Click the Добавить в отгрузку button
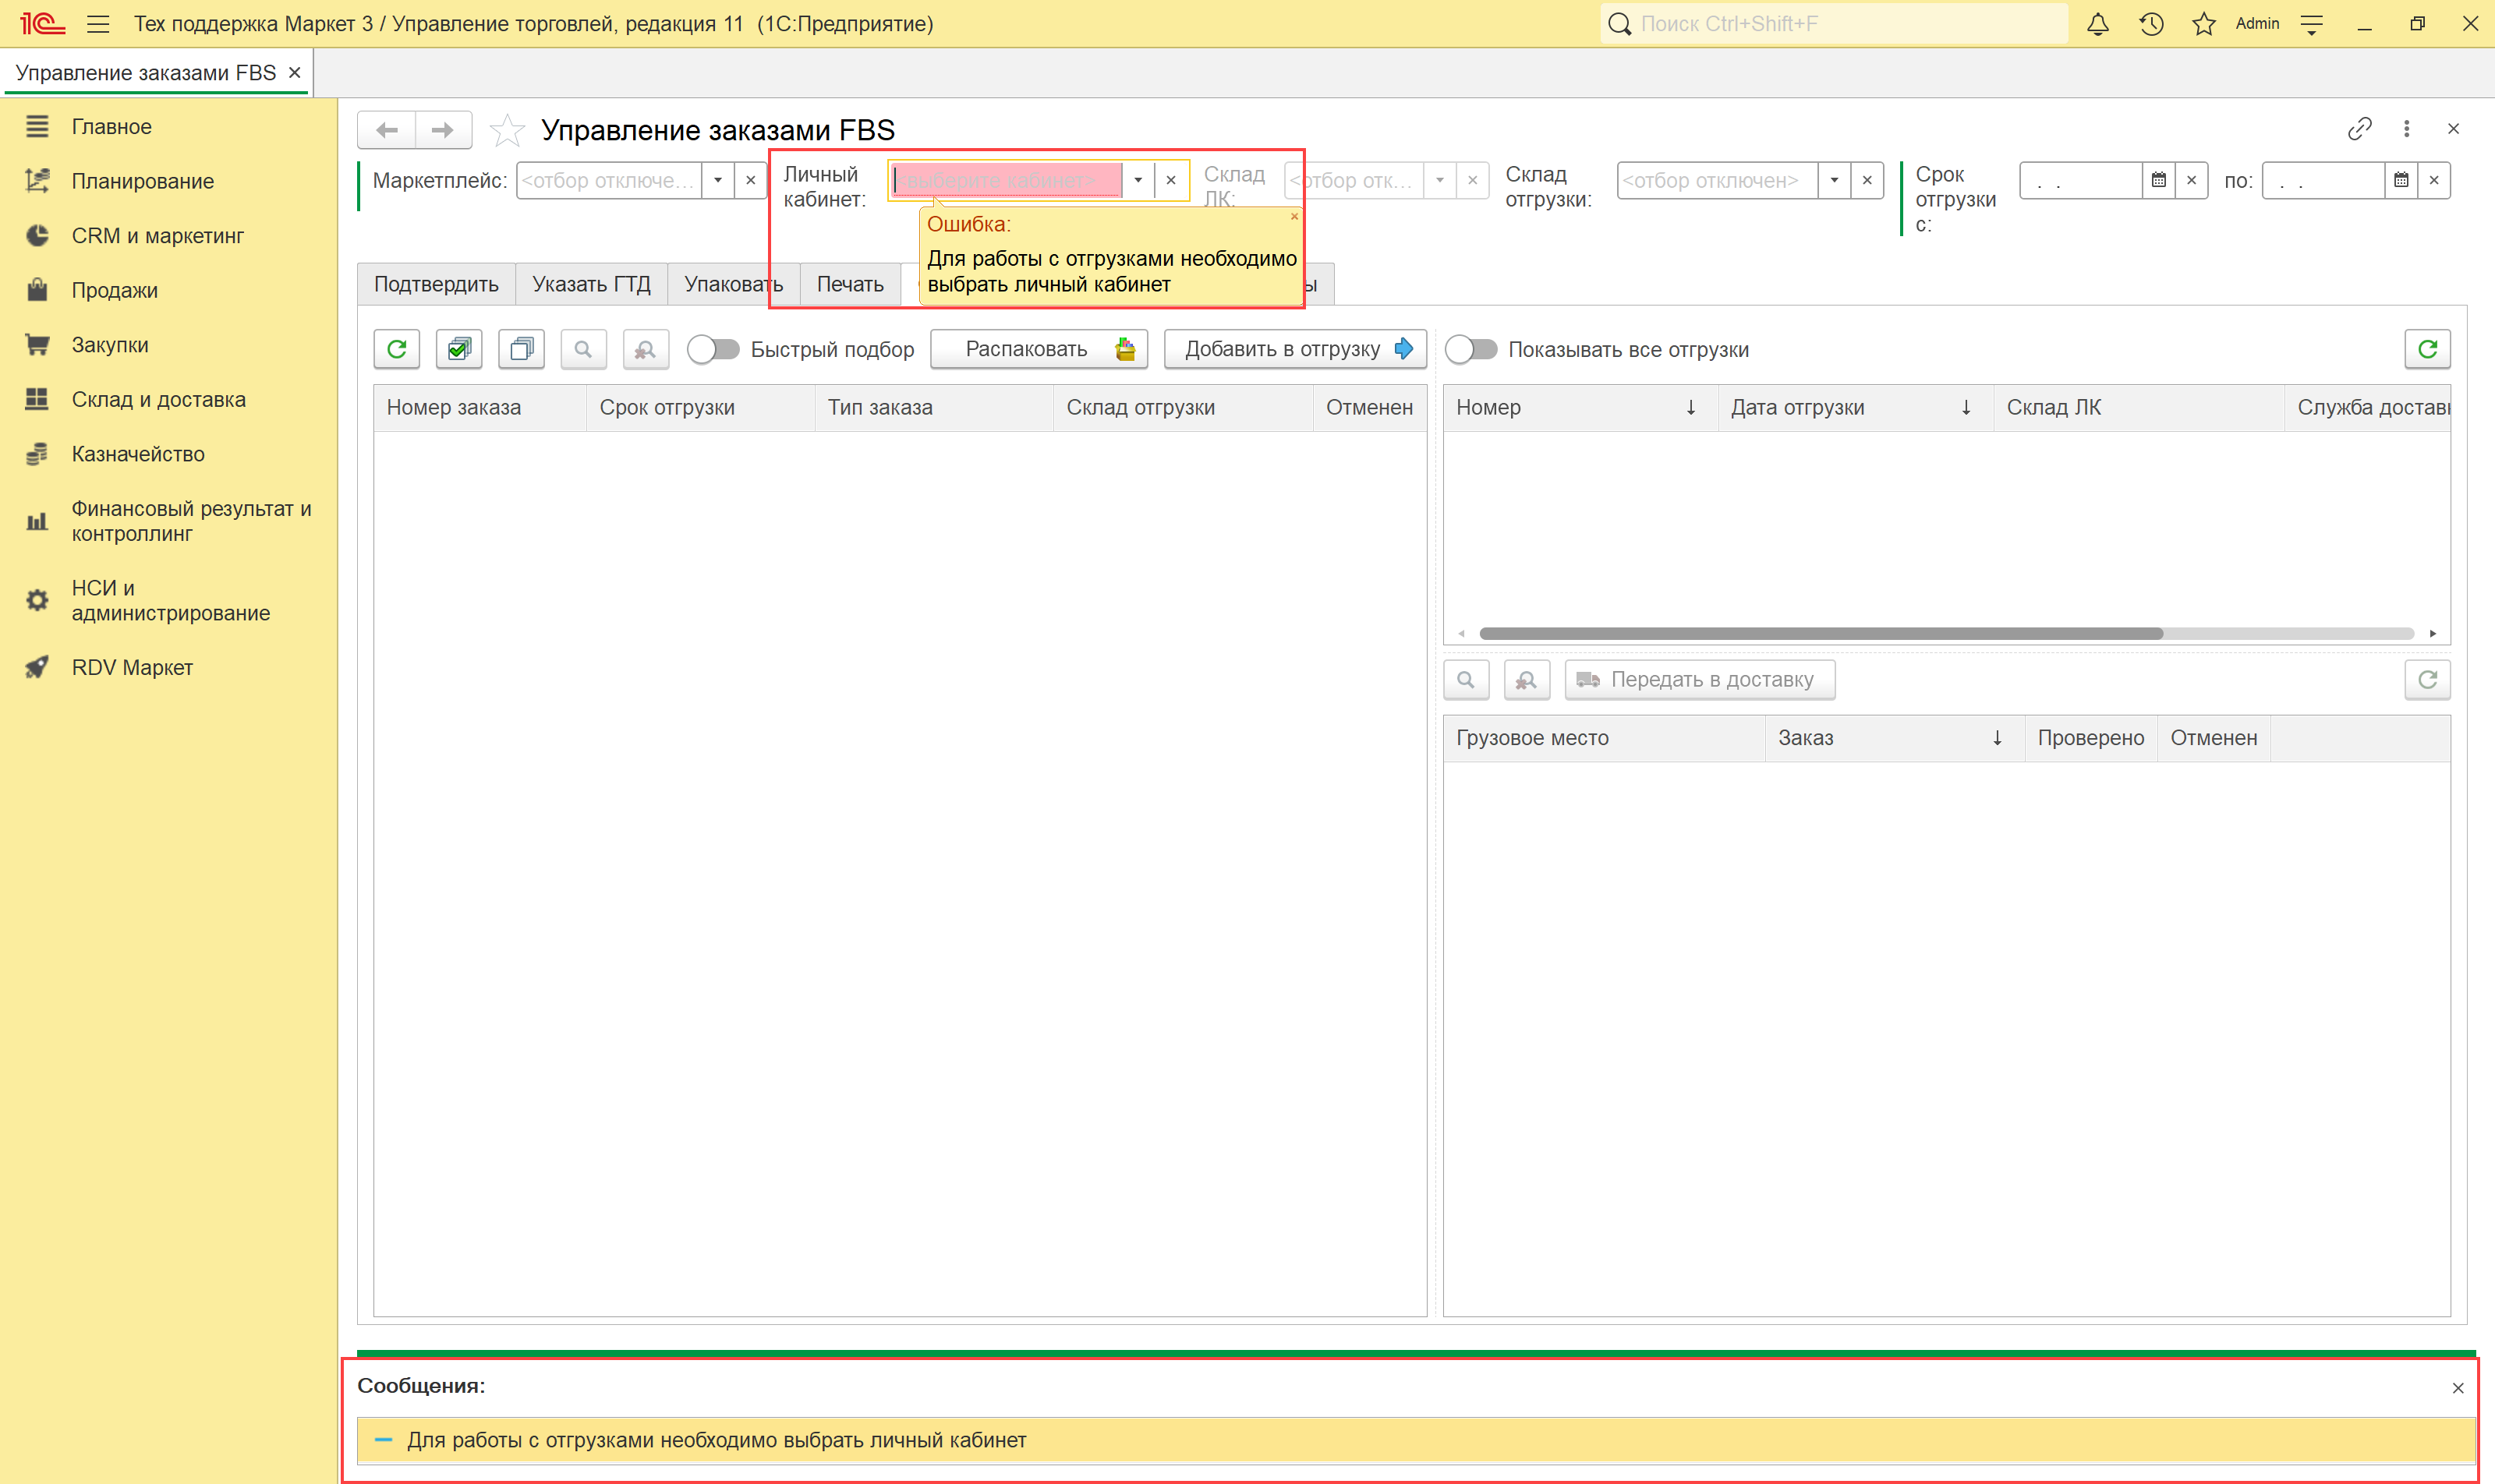 pyautogui.click(x=1296, y=349)
